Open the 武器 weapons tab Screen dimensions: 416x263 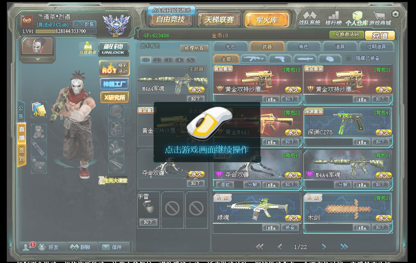pyautogui.click(x=267, y=47)
